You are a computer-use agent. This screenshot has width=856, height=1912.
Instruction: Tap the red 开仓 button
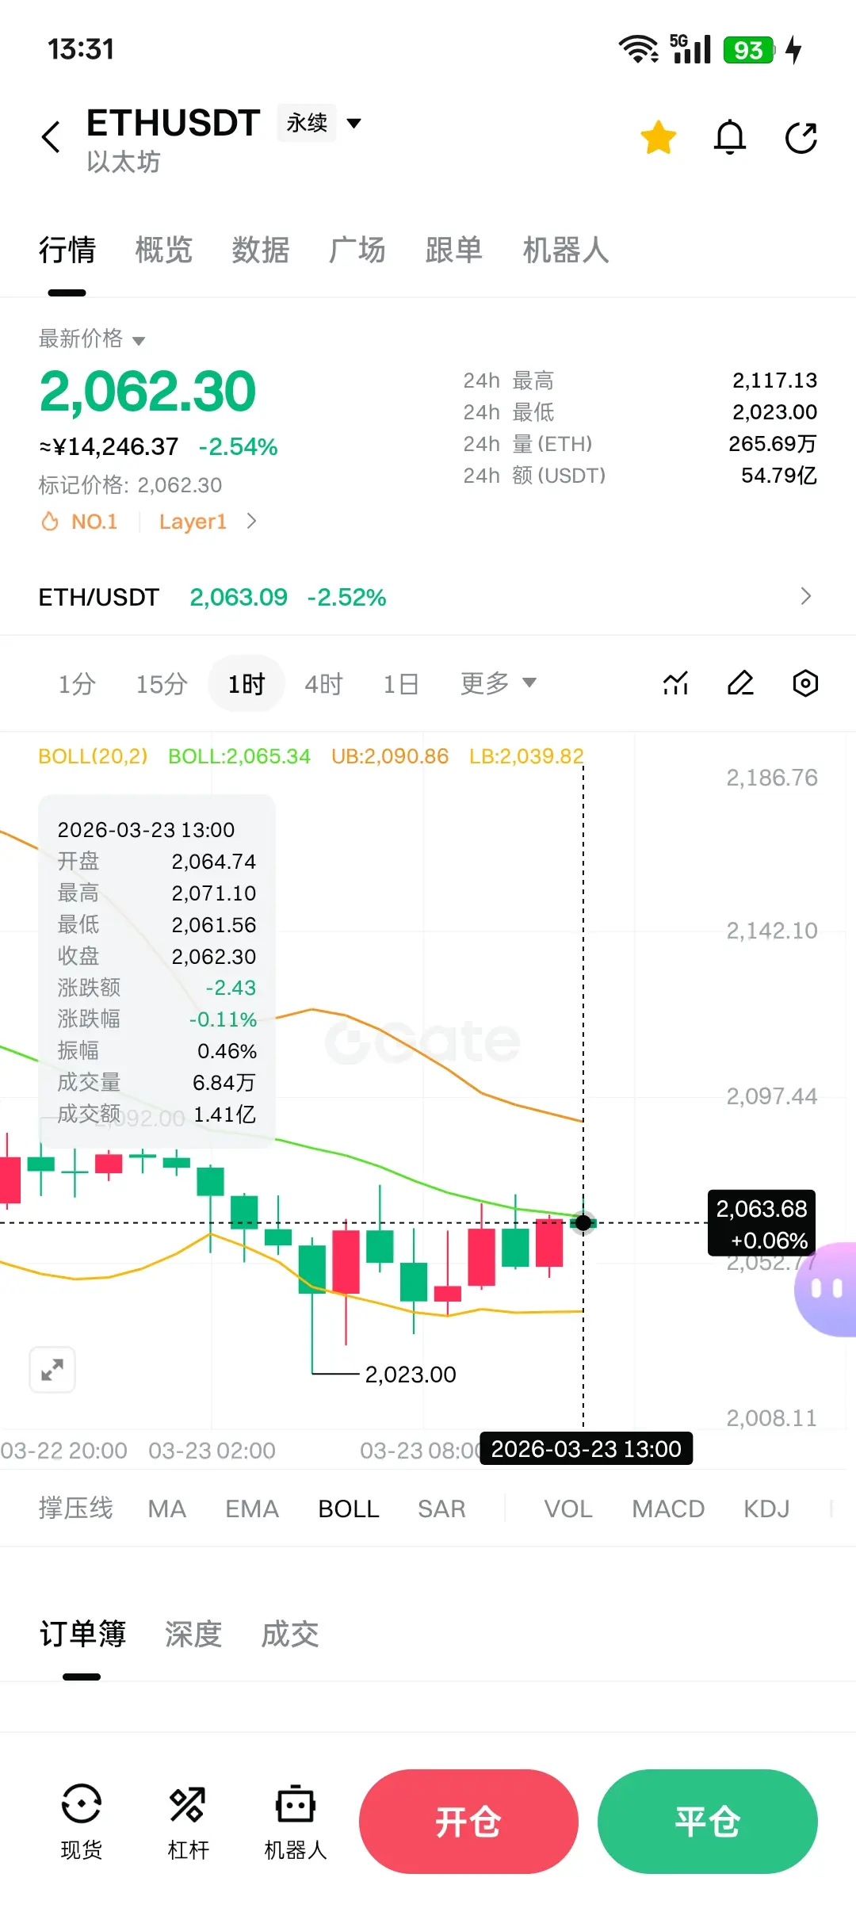[468, 1822]
